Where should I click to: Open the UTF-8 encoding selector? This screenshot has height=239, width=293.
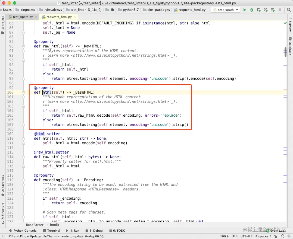click(x=247, y=236)
